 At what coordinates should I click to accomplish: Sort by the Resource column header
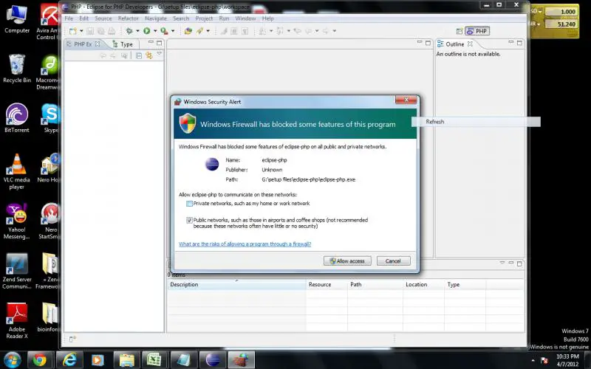(x=327, y=285)
